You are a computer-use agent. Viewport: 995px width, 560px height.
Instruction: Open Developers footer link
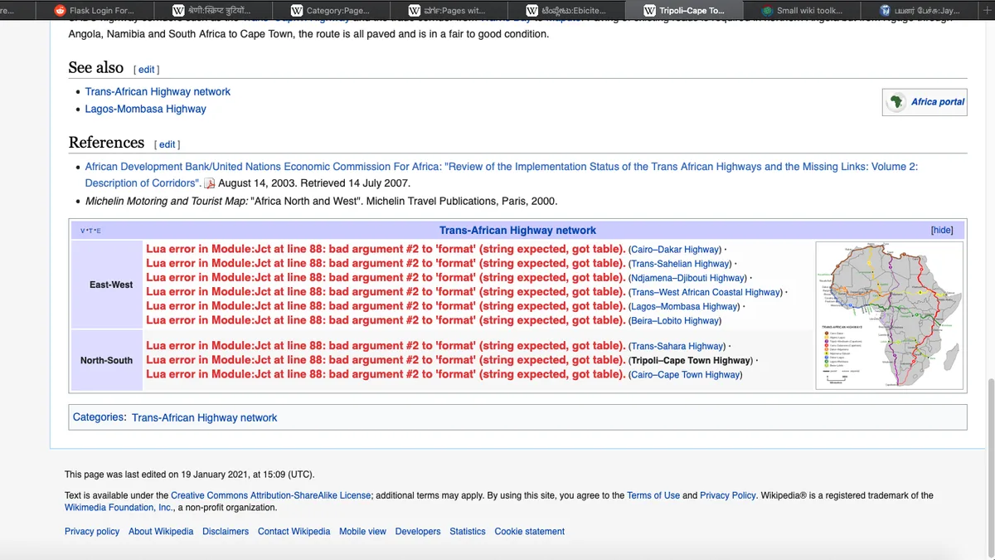click(x=418, y=531)
